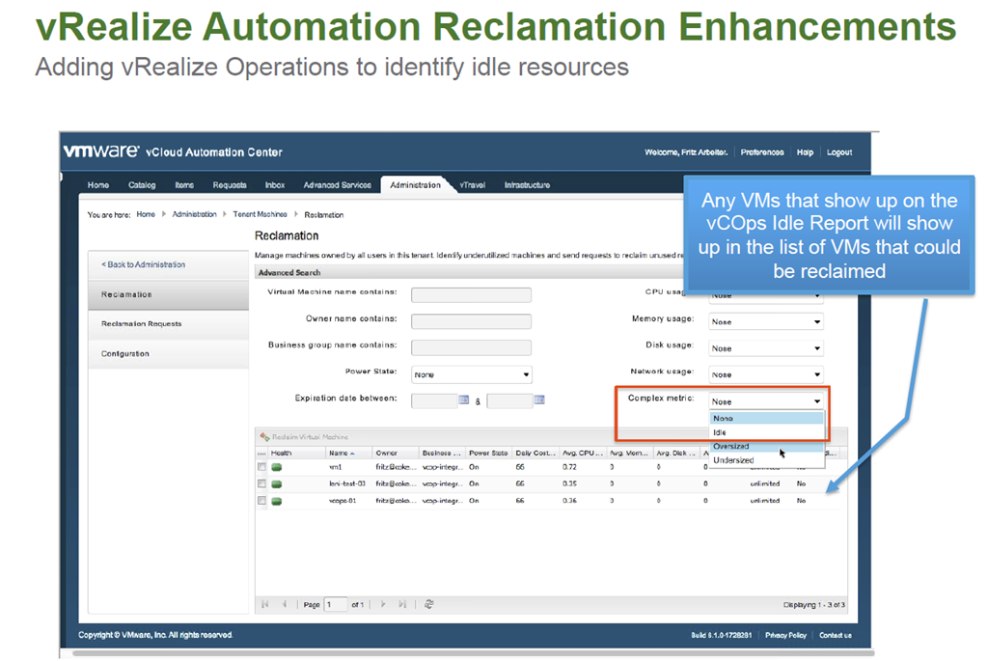Open the Disk usage dropdown

[765, 348]
